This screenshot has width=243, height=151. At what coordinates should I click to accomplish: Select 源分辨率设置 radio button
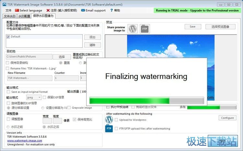(x=8, y=108)
